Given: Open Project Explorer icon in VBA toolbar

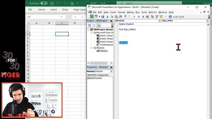Looking at the screenshot, I should [152, 17].
